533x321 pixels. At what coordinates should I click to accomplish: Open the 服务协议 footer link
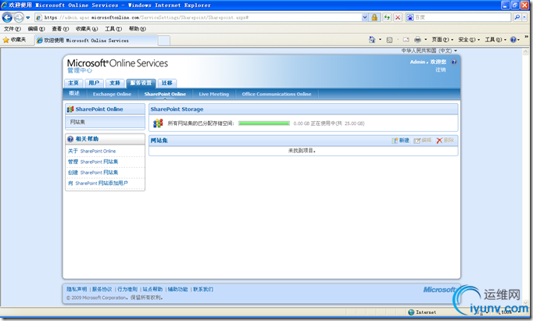[x=102, y=289]
